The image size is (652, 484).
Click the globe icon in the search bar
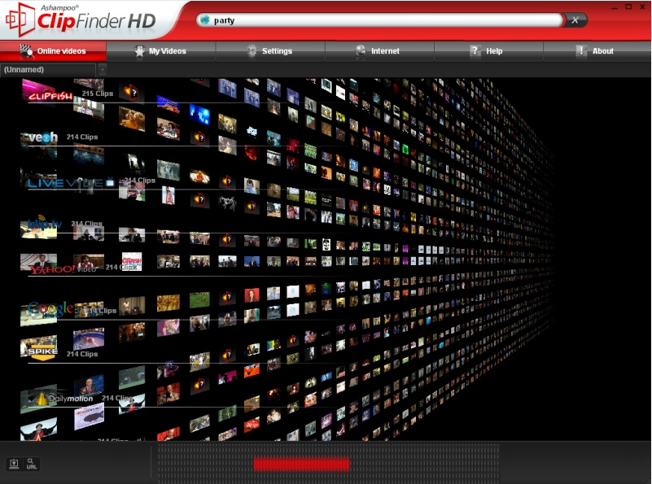pos(204,20)
